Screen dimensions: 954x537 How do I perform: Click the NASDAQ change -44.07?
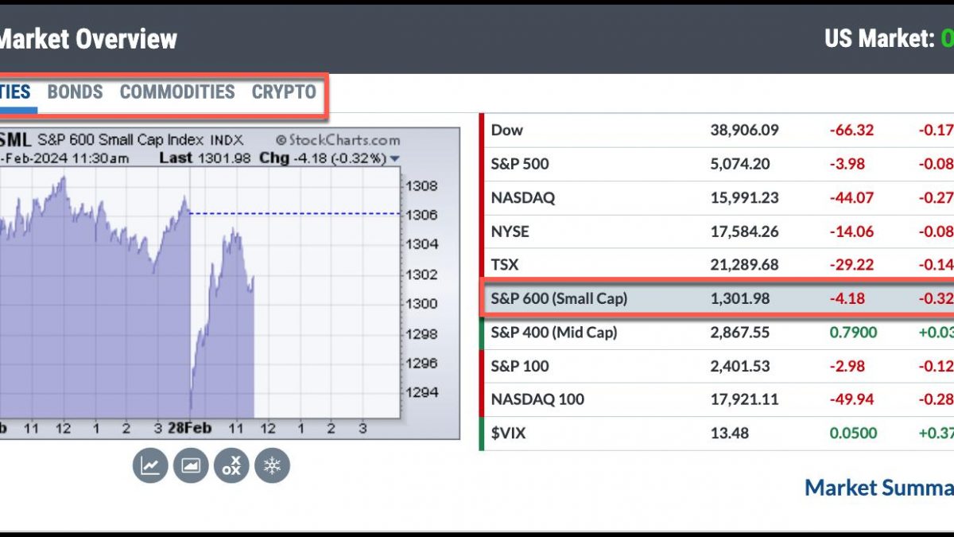click(851, 198)
